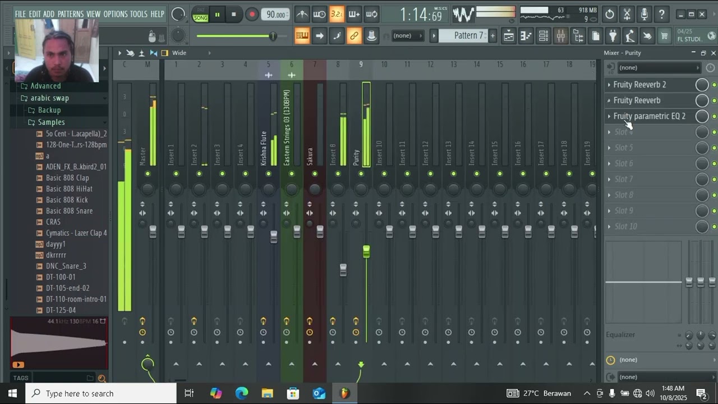Expand the empty Slot 5 arrow
The image size is (718, 404).
609,148
